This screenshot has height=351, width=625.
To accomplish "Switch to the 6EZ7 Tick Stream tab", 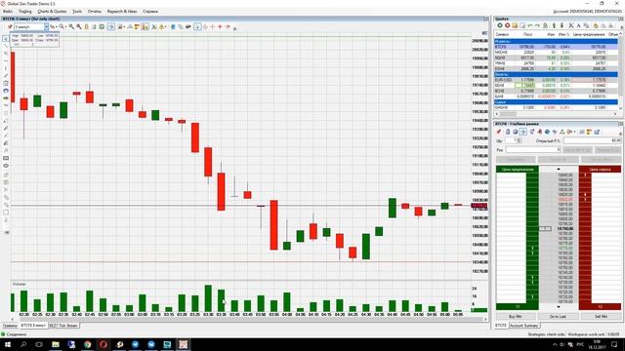I will 63,326.
